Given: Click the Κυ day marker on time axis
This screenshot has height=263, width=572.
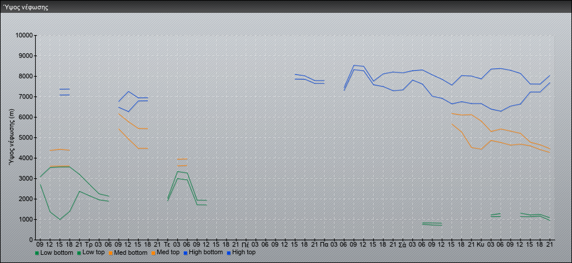Looking at the screenshot, I should [x=481, y=244].
